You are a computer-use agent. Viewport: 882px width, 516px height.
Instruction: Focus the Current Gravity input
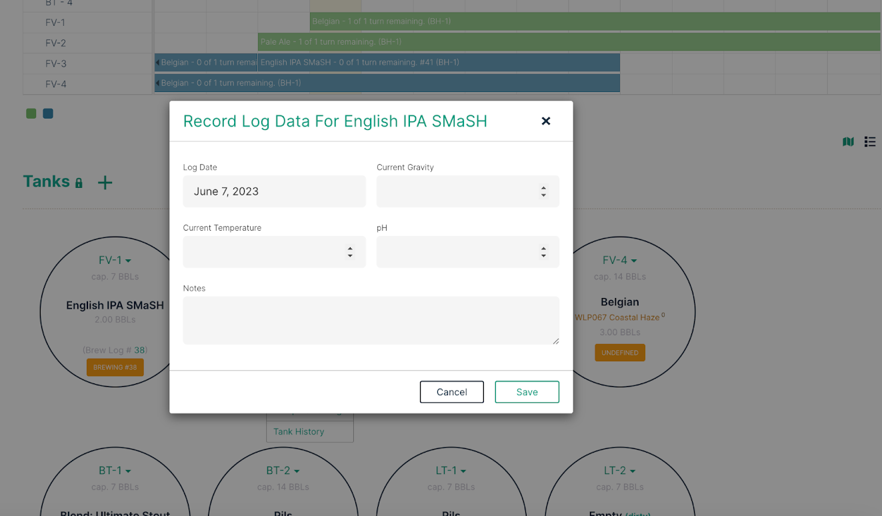pyautogui.click(x=467, y=191)
